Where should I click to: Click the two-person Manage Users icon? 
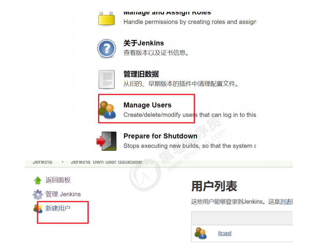click(x=107, y=110)
